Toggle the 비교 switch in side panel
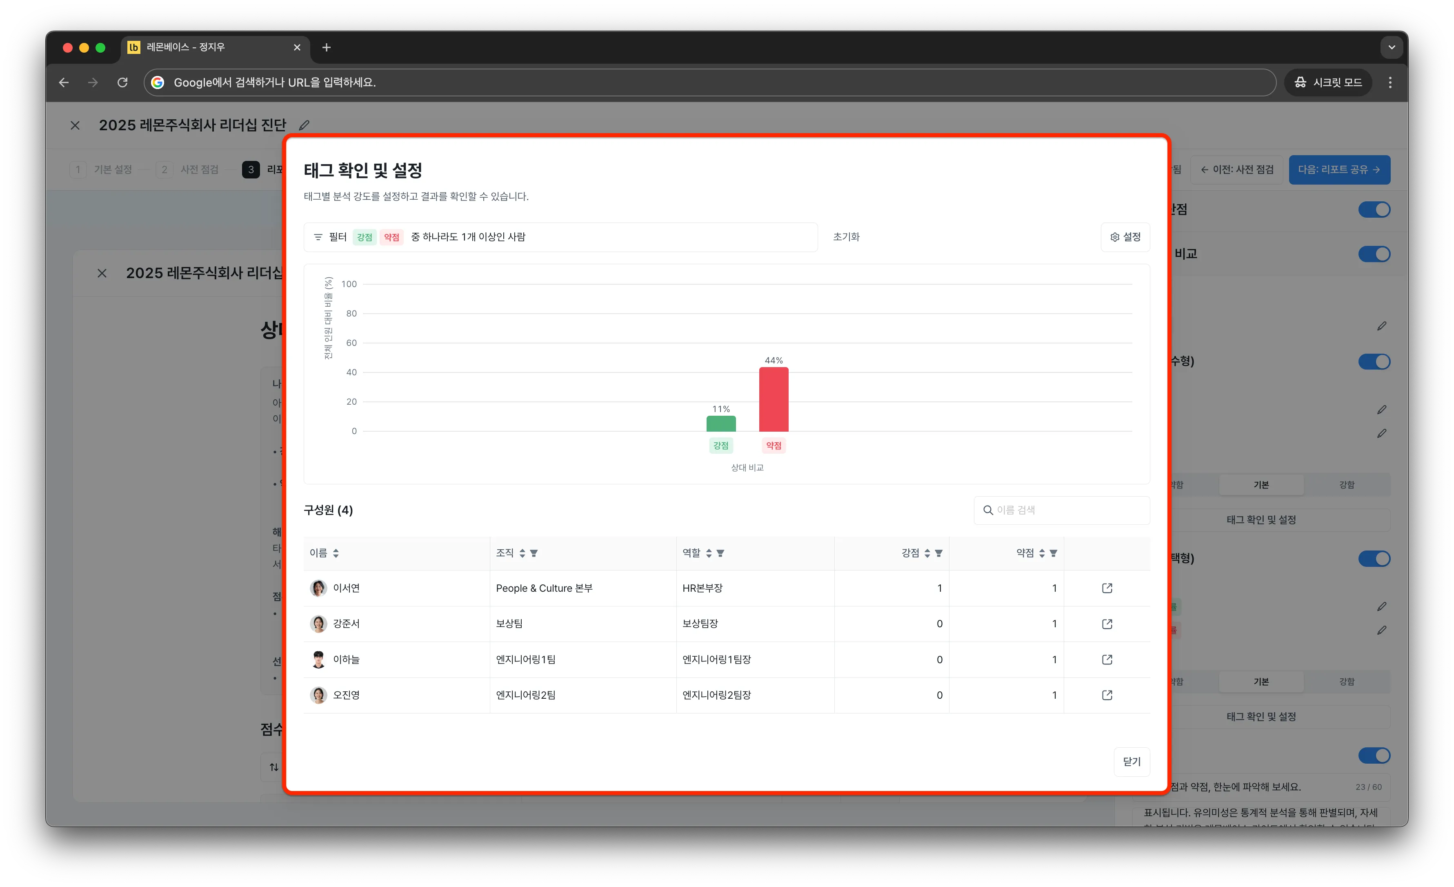1454x887 pixels. 1374,254
